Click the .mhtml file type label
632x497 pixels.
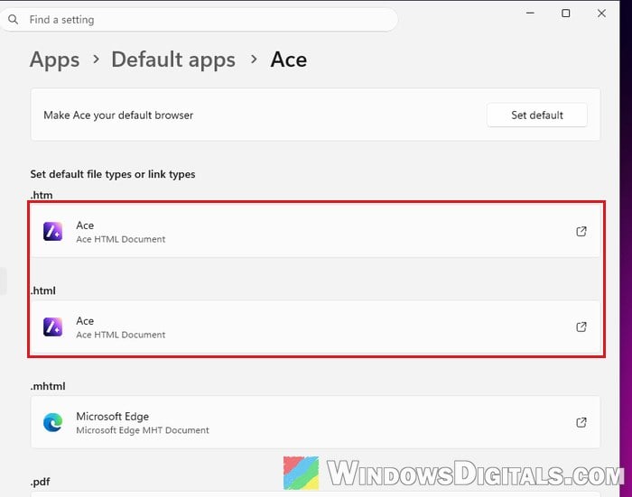click(48, 386)
